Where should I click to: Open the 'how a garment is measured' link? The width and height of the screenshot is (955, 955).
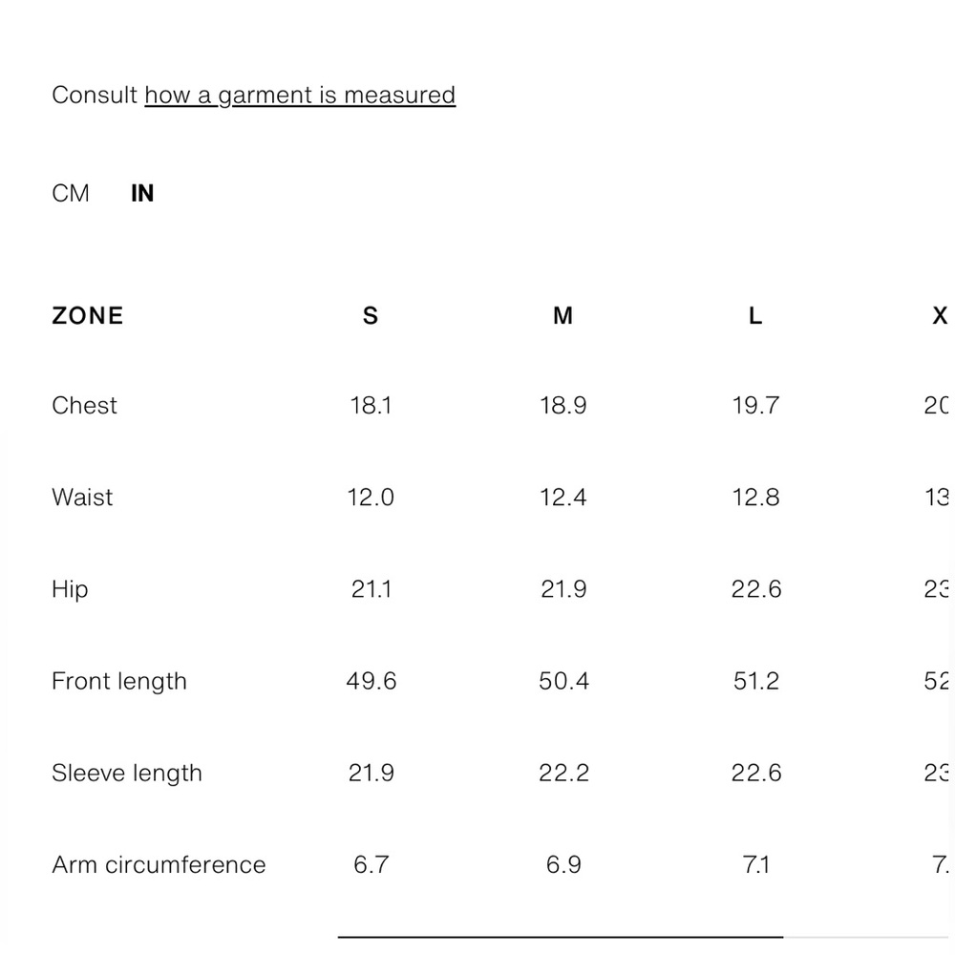coord(300,95)
